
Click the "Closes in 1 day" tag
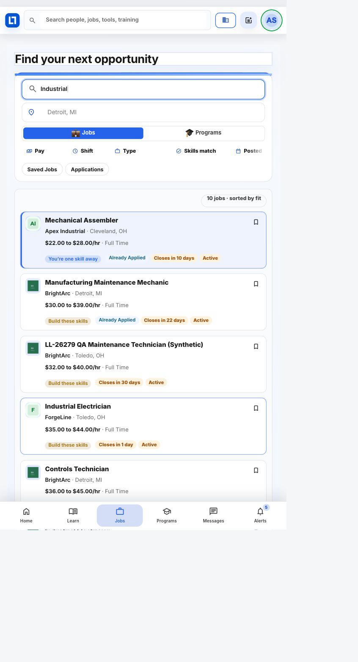[x=116, y=445]
